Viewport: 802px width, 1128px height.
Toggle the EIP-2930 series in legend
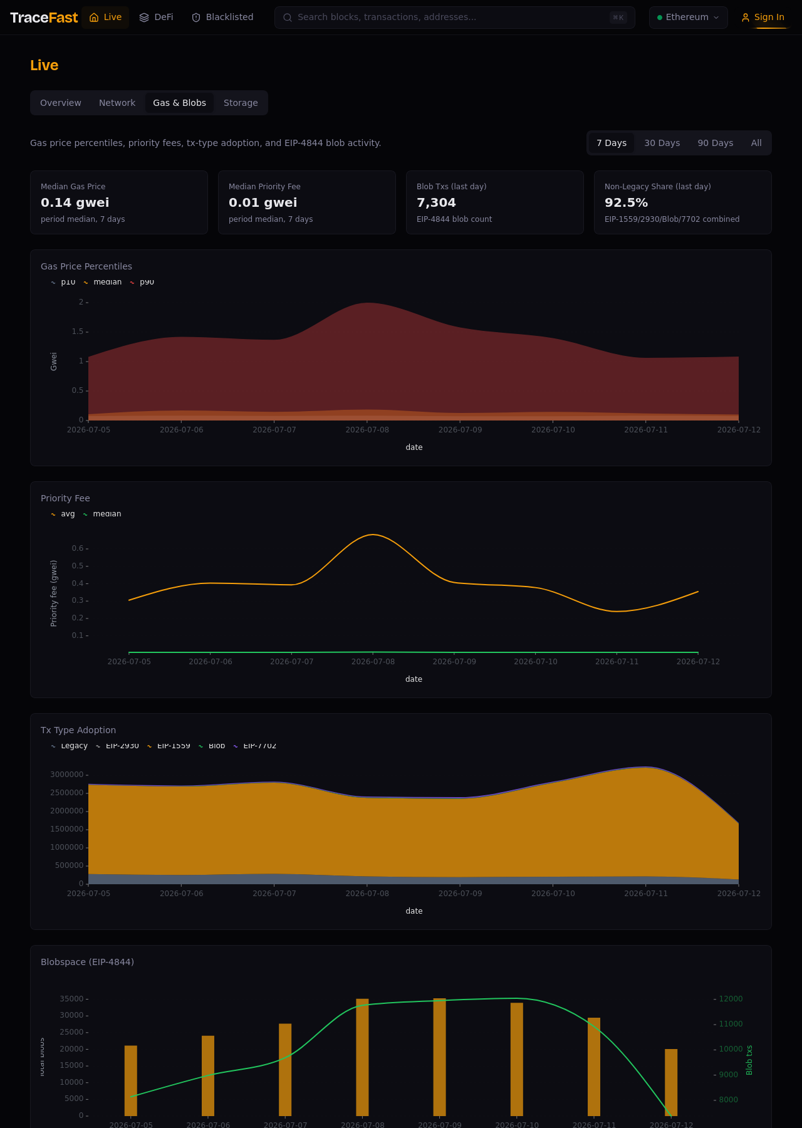[117, 746]
